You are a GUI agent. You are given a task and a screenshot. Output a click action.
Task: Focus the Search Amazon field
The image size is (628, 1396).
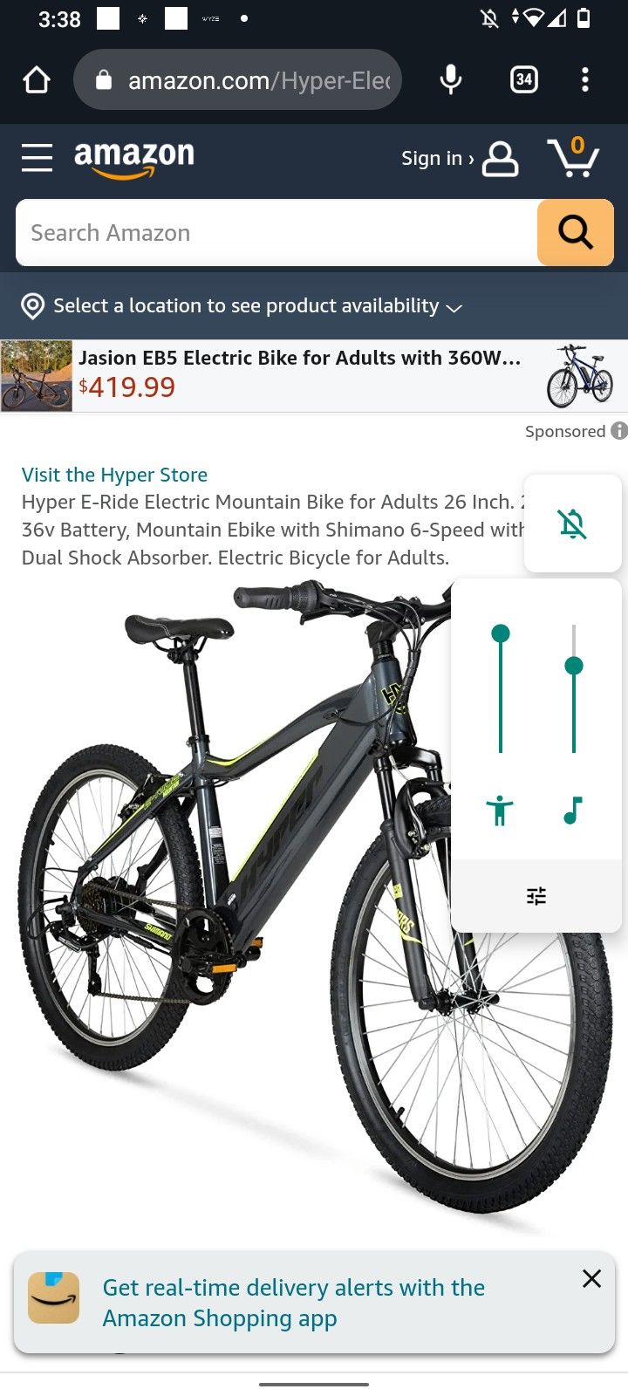[x=276, y=232]
